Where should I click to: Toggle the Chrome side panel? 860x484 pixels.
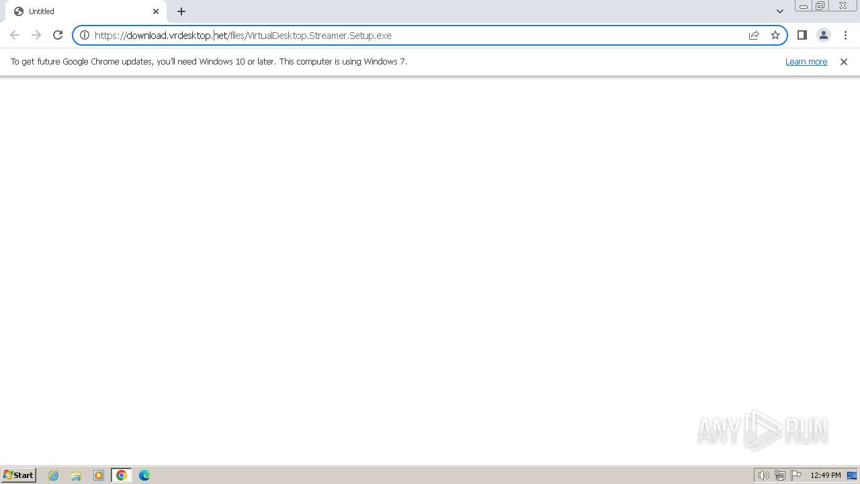tap(802, 35)
